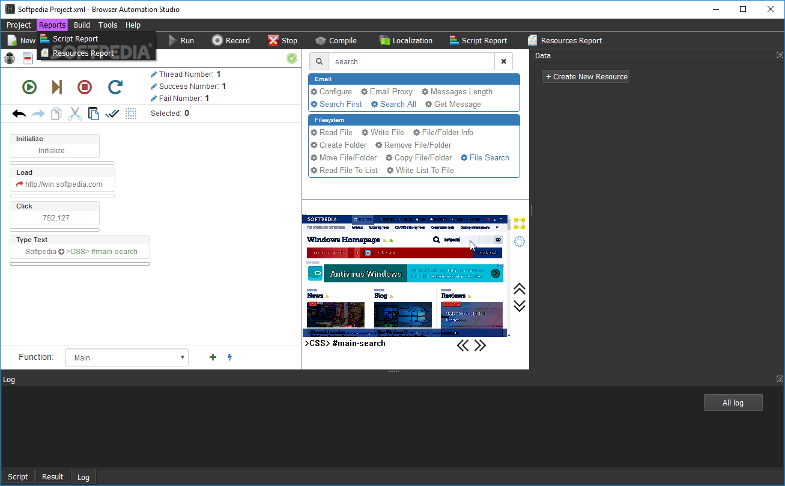This screenshot has height=486, width=785.
Task: Click the Email Configure action
Action: point(331,91)
